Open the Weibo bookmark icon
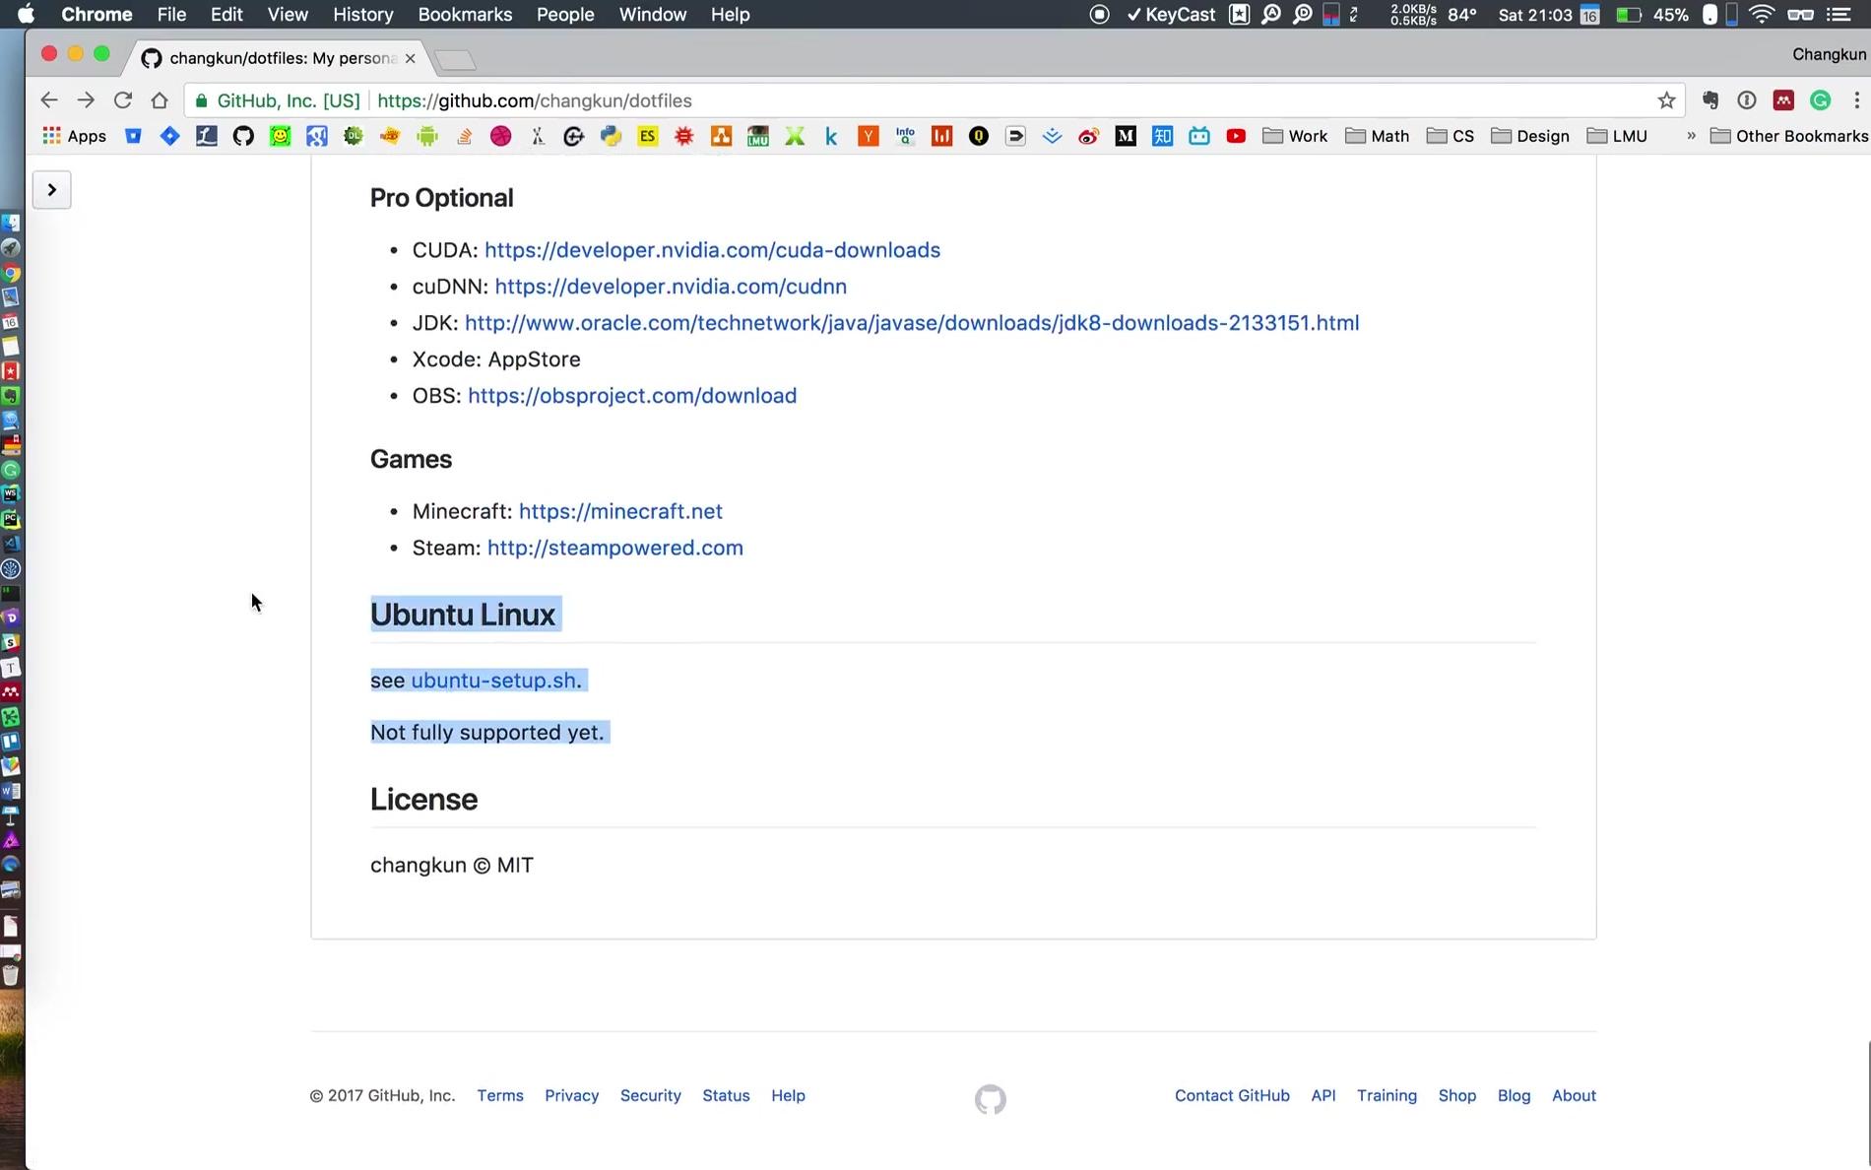The height and width of the screenshot is (1170, 1871). tap(1088, 136)
